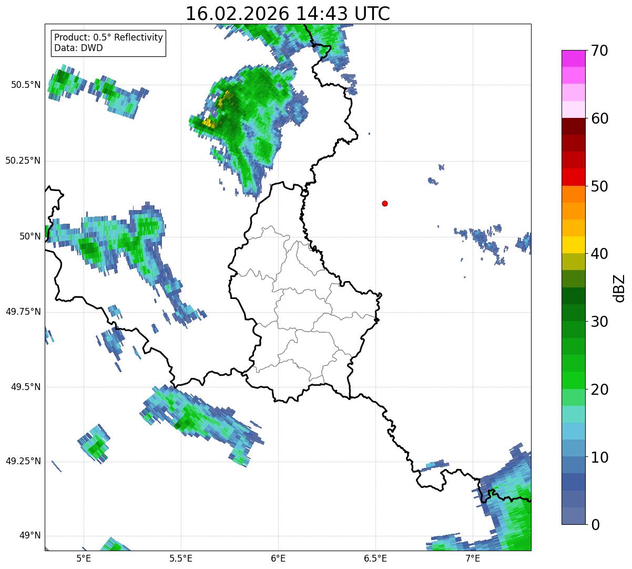Screen dimensions: 632x569
Task: Click the blue-grey 0 dBZ swatch
Action: (573, 516)
